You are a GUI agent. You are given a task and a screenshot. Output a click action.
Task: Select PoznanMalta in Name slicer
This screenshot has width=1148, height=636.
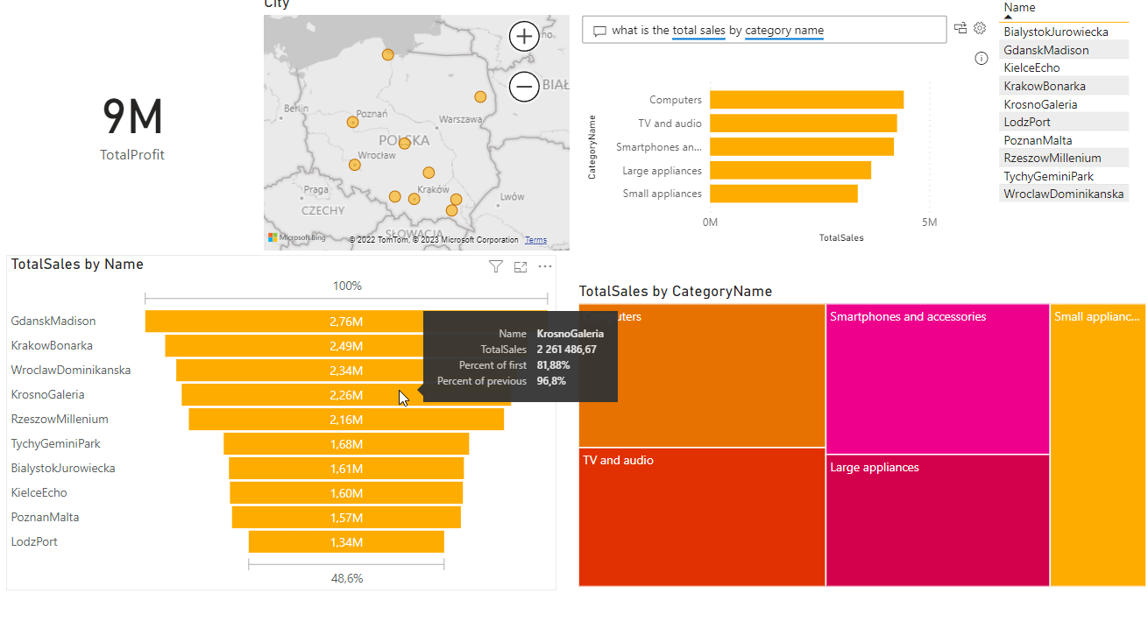[1064, 140]
